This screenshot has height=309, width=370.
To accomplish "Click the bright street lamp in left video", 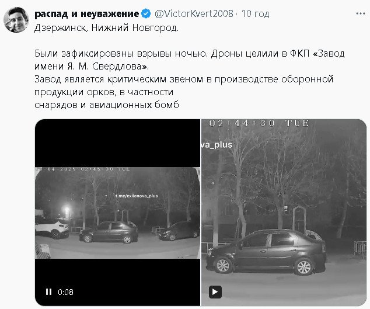I will coord(67,210).
